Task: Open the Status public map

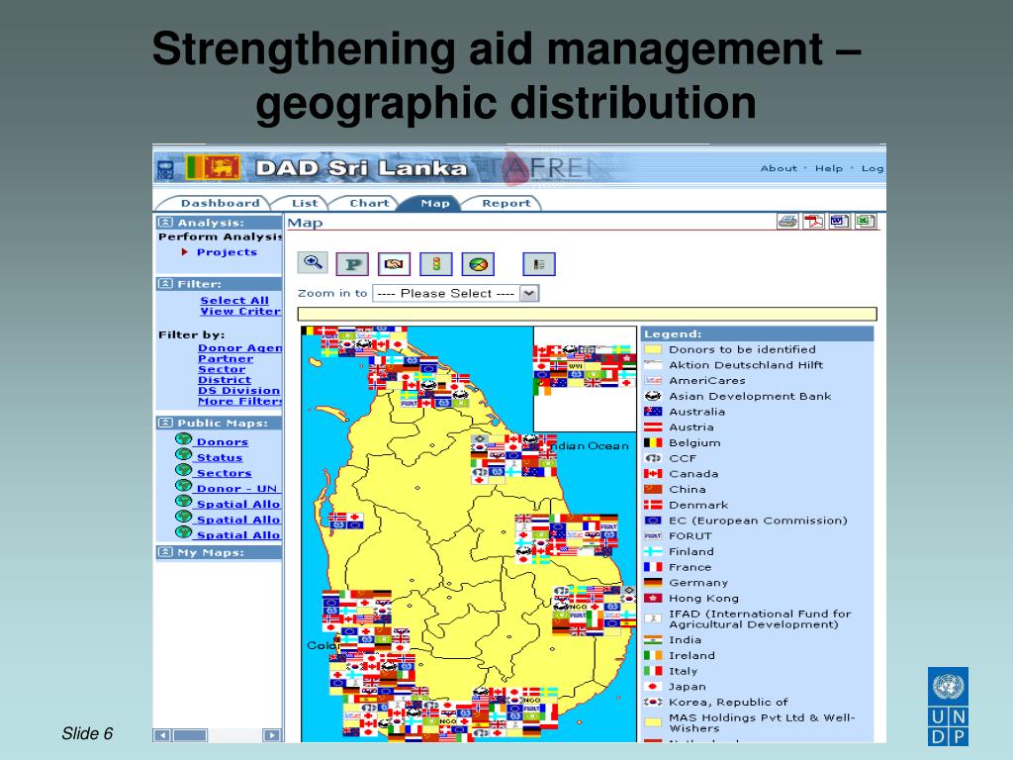Action: click(x=220, y=457)
